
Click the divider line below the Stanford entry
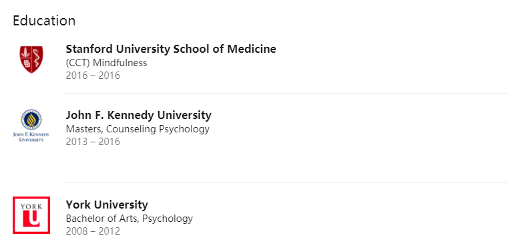point(286,93)
